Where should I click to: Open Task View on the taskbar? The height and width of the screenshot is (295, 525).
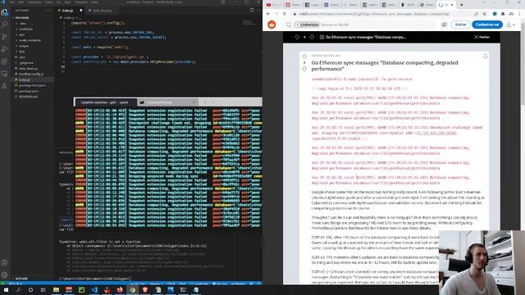[x=43, y=289]
